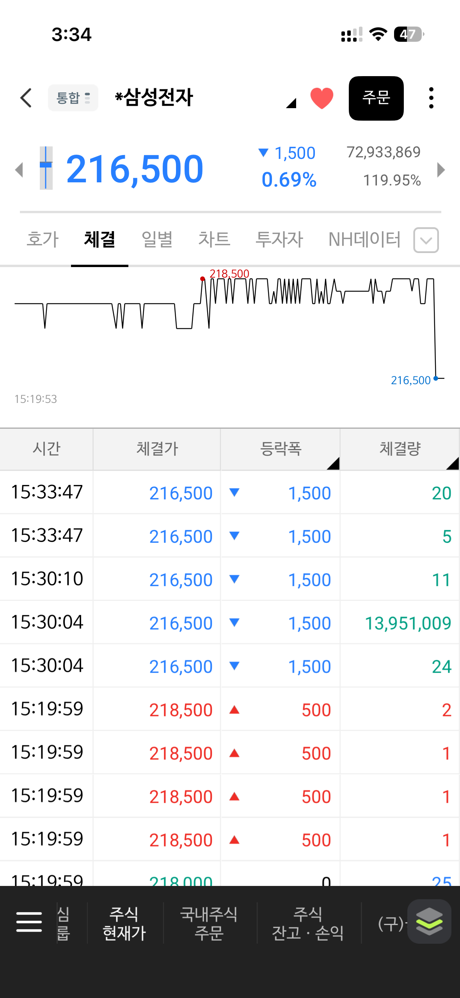460x998 pixels.
Task: Expand the tab list chevron box
Action: click(x=426, y=240)
